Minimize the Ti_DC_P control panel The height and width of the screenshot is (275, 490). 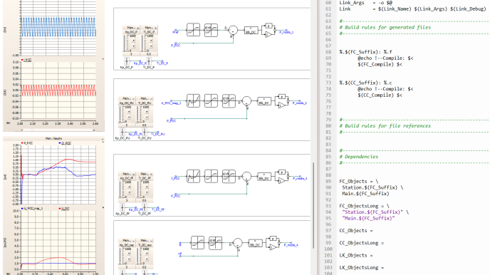tap(155, 28)
